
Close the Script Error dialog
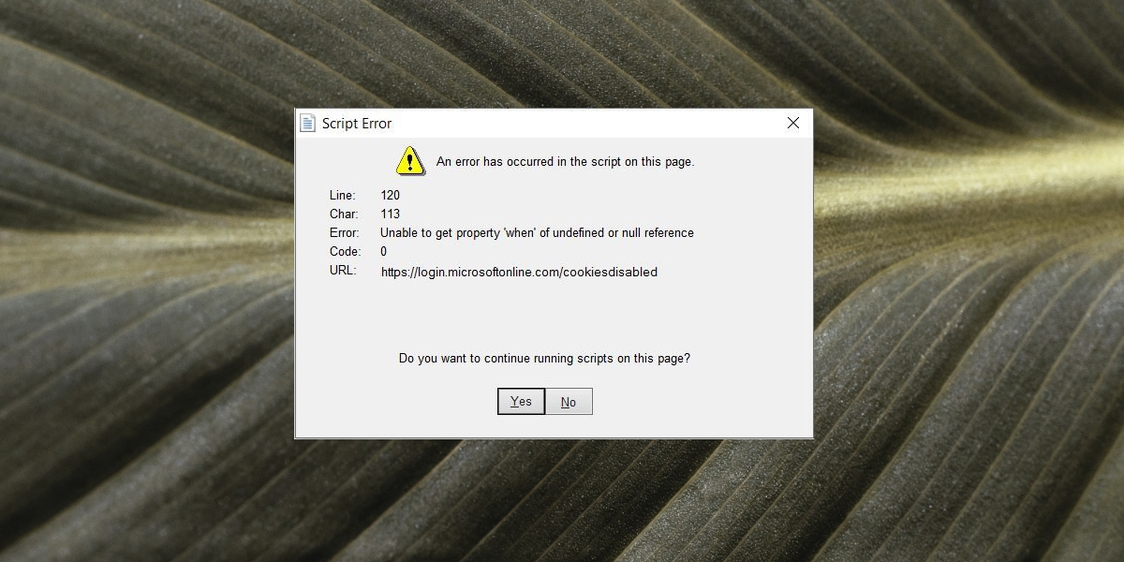click(x=793, y=123)
